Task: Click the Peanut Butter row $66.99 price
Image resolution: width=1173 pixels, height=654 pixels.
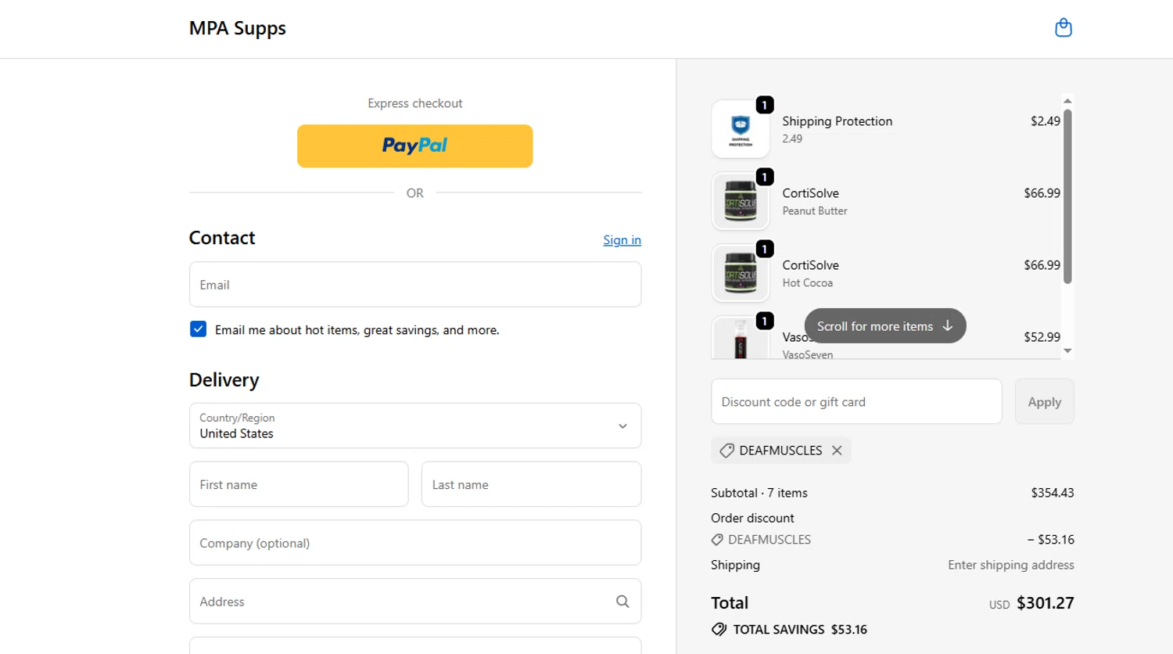Action: [1042, 193]
